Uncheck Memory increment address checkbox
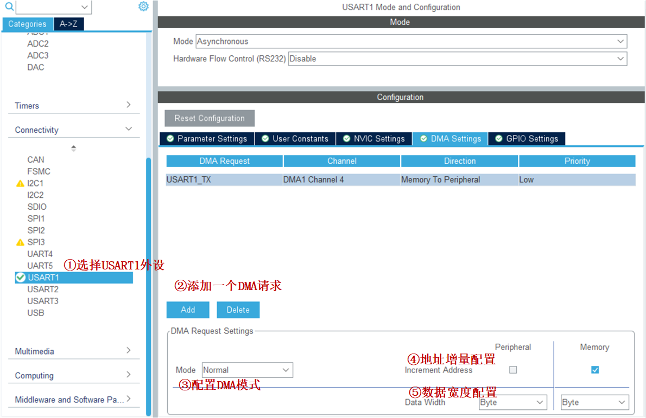The height and width of the screenshot is (418, 646). click(x=595, y=370)
